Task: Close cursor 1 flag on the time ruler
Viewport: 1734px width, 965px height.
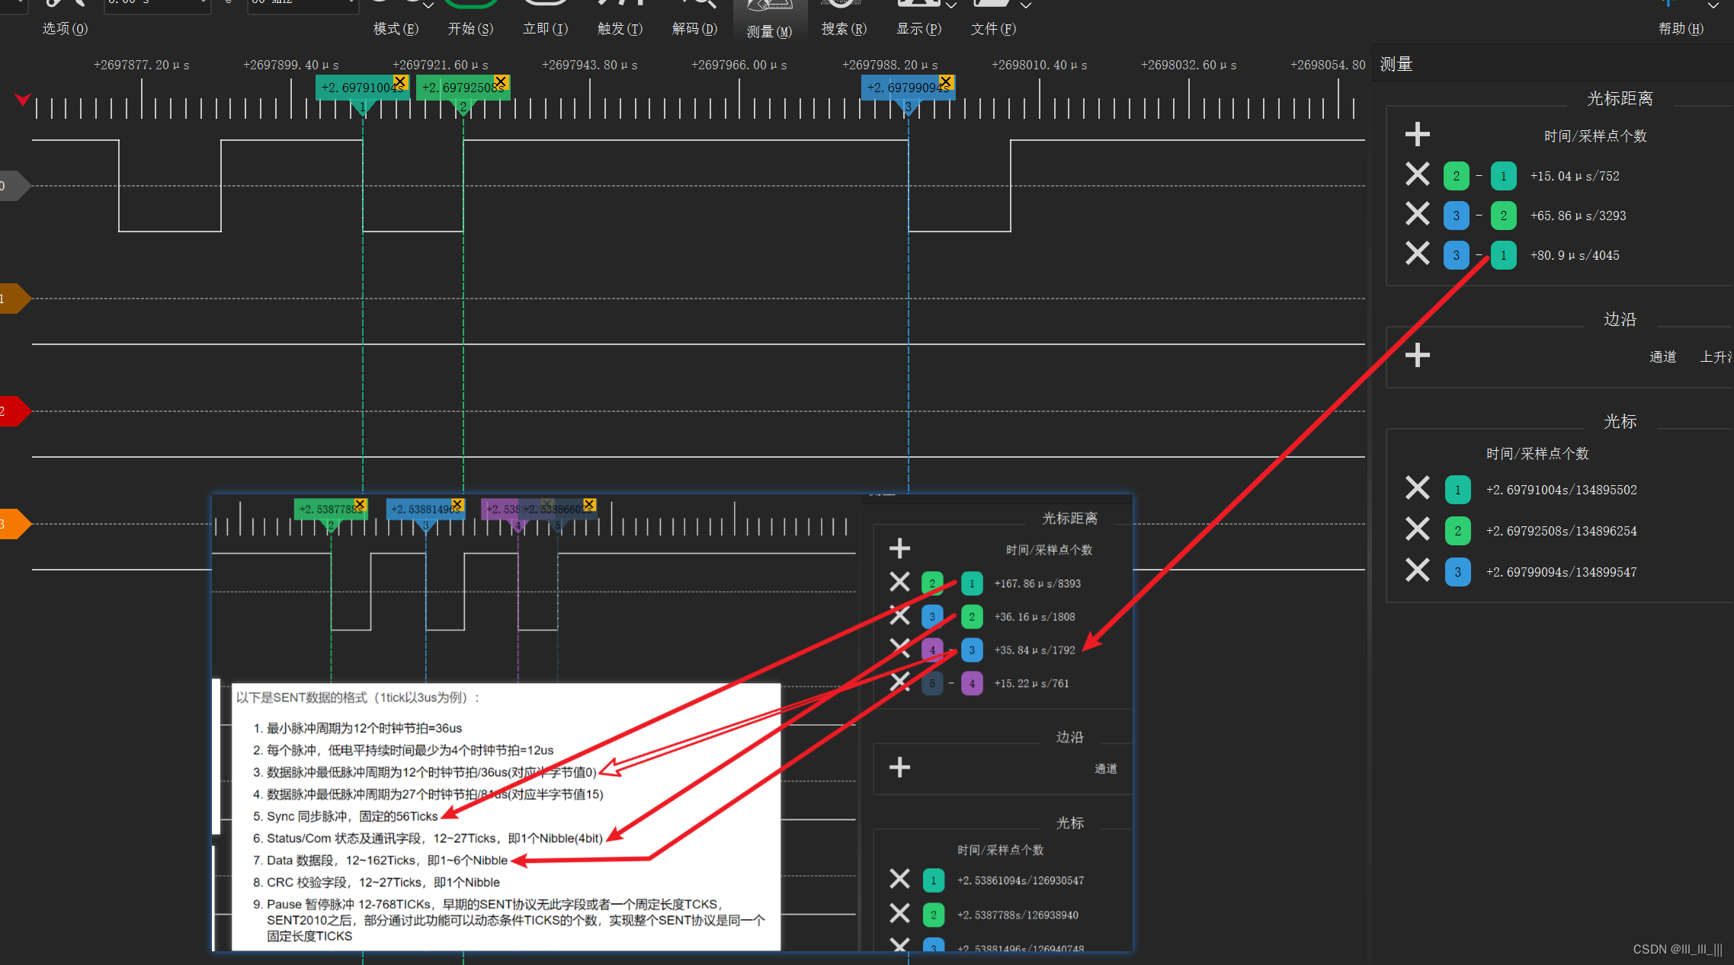Action: [x=400, y=81]
